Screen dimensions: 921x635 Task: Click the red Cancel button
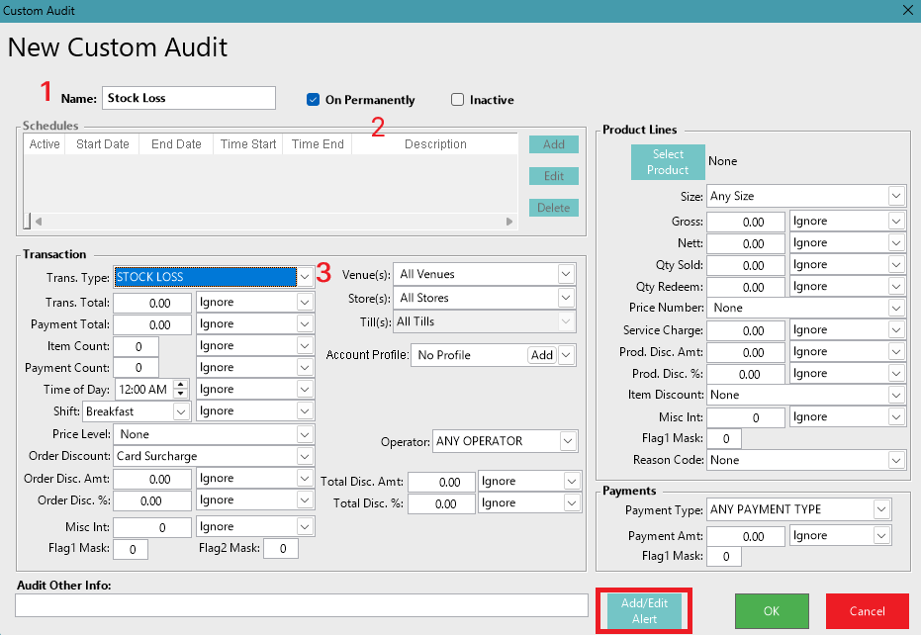(x=867, y=611)
